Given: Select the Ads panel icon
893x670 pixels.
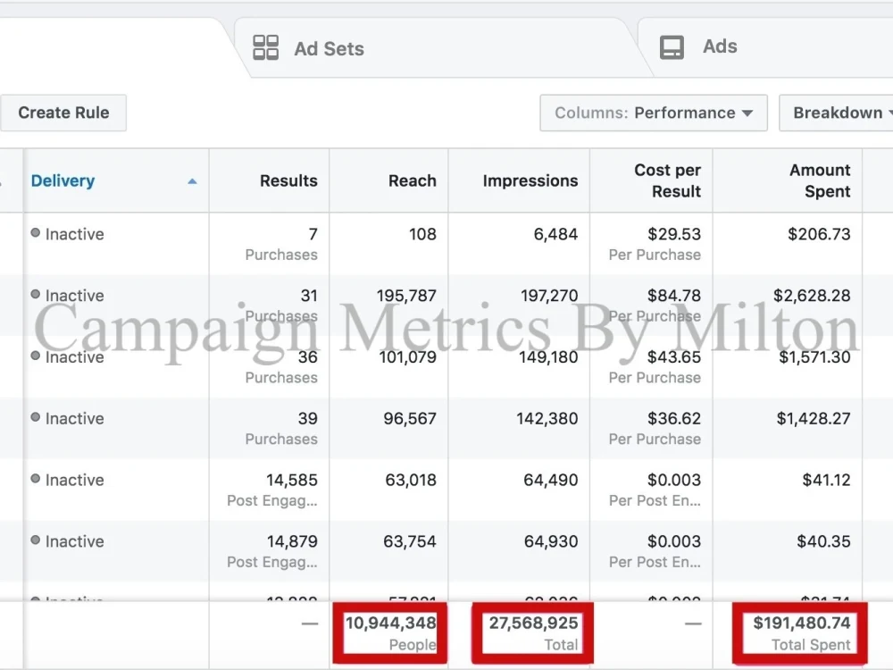Looking at the screenshot, I should [672, 47].
